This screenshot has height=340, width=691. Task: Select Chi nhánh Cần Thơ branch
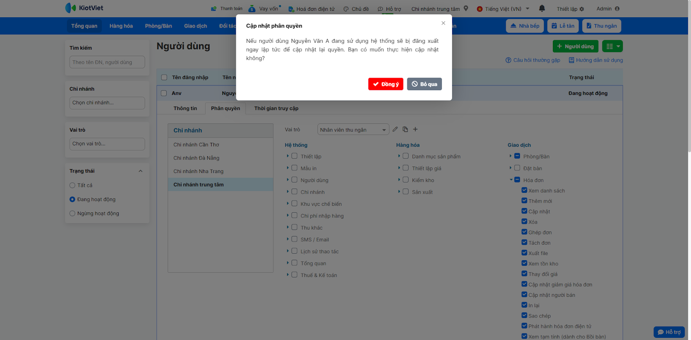click(x=221, y=145)
